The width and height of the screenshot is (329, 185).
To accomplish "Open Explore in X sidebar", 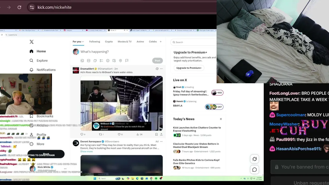I will coord(39,60).
